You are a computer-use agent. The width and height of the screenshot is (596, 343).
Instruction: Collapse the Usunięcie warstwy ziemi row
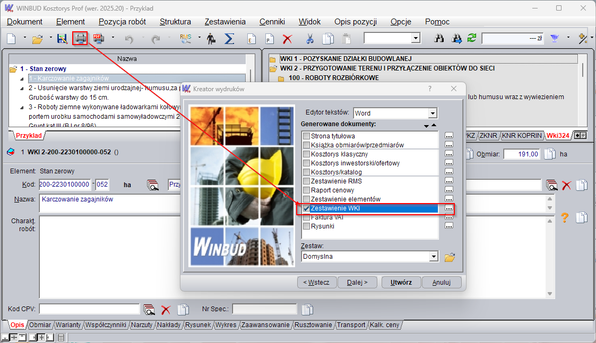tap(22, 89)
